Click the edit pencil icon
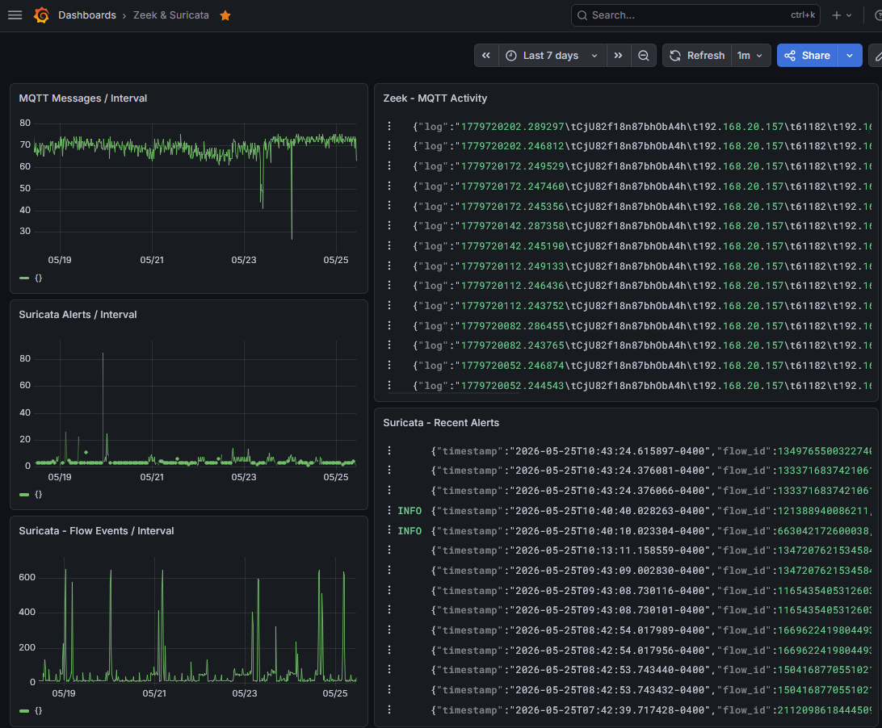This screenshot has width=882, height=728. coord(877,55)
